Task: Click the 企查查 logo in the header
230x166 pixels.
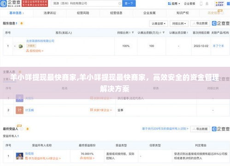Action: point(10,4)
